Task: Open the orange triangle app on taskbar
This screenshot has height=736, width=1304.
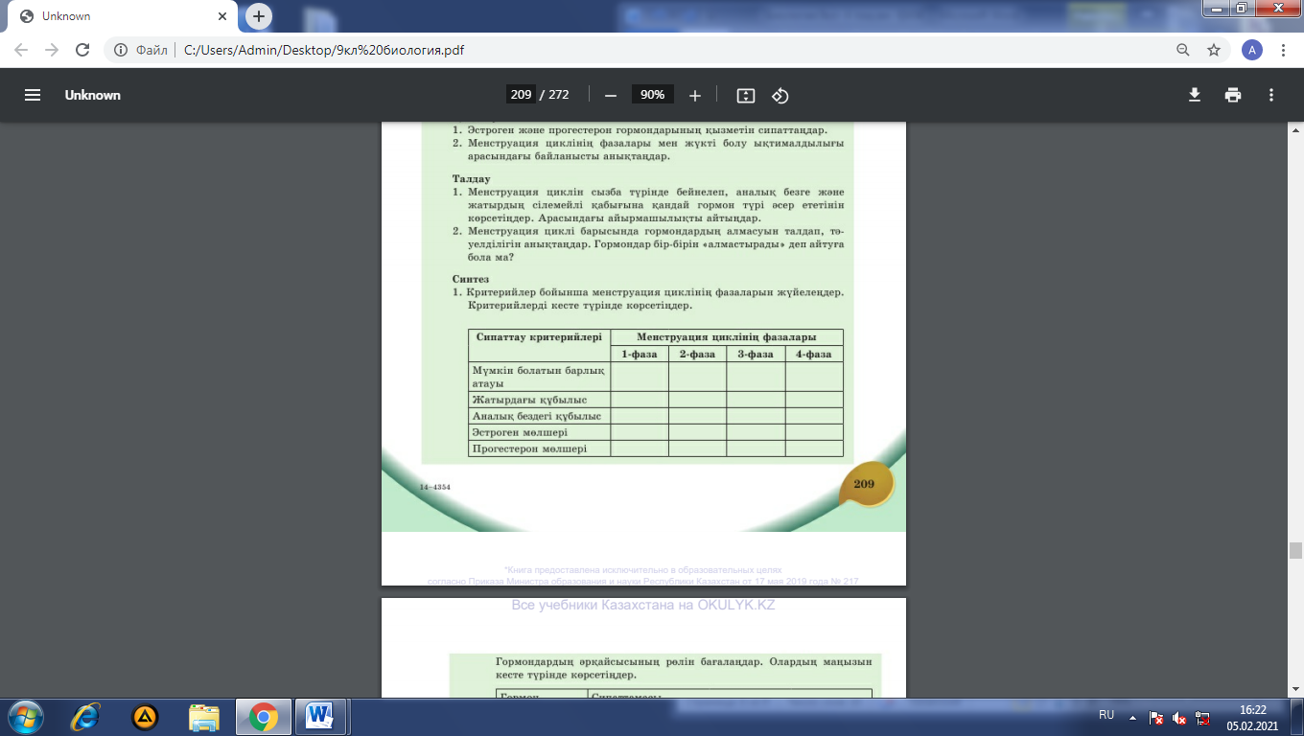Action: [x=145, y=717]
